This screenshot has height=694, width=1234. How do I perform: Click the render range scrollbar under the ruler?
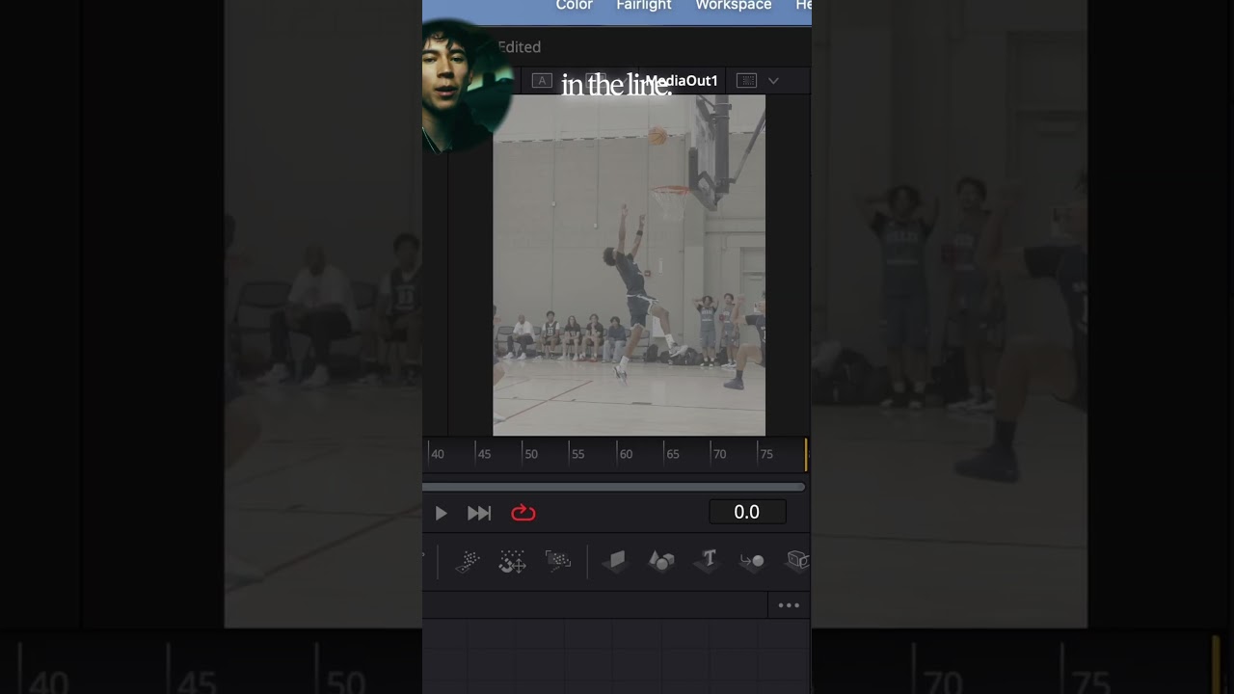pyautogui.click(x=613, y=487)
